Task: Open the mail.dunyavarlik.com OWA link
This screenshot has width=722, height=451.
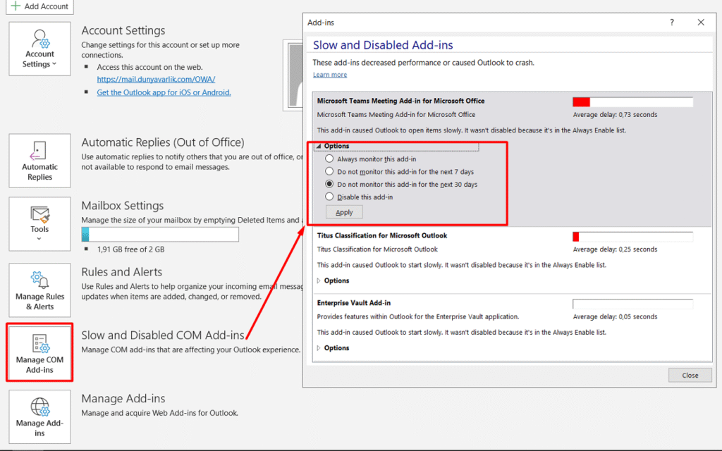Action: pos(156,80)
